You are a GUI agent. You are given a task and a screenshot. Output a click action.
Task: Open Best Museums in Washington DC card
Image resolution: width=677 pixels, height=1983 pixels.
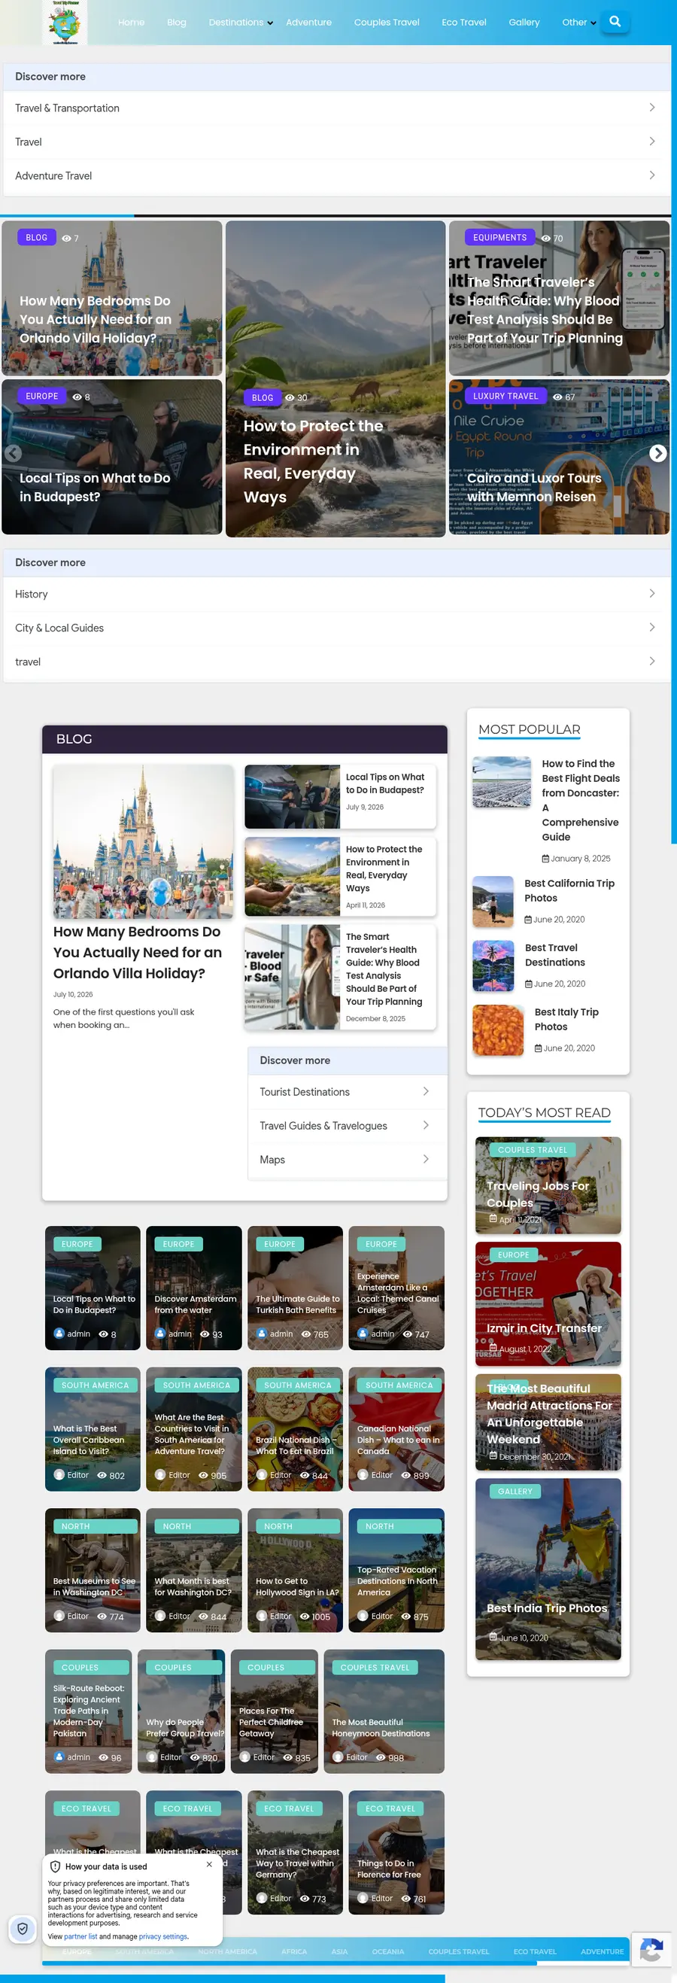tap(93, 1571)
